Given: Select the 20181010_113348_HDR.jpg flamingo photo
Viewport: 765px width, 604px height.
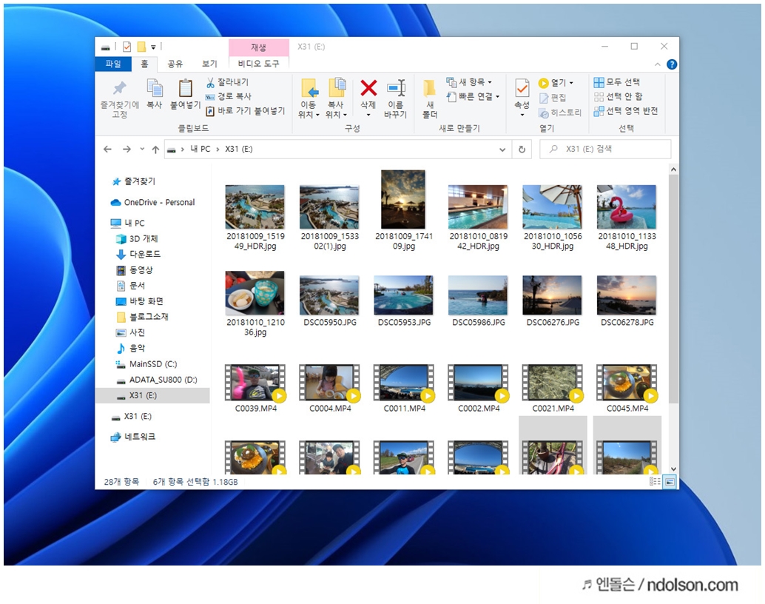Looking at the screenshot, I should (627, 207).
